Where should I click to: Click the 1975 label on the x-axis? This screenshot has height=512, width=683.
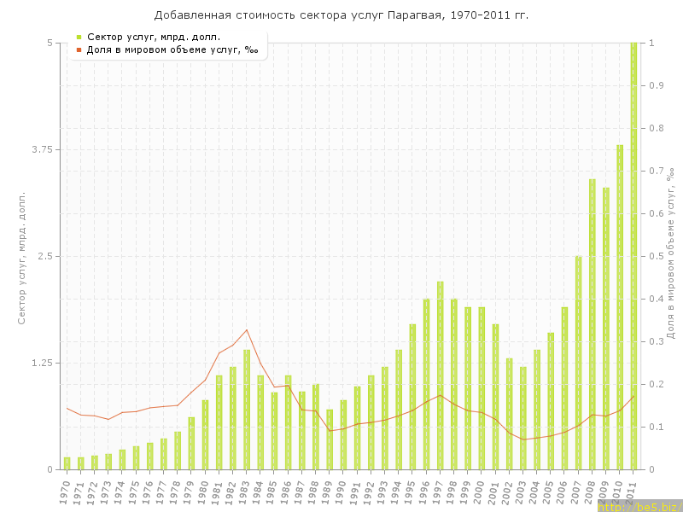coord(134,491)
